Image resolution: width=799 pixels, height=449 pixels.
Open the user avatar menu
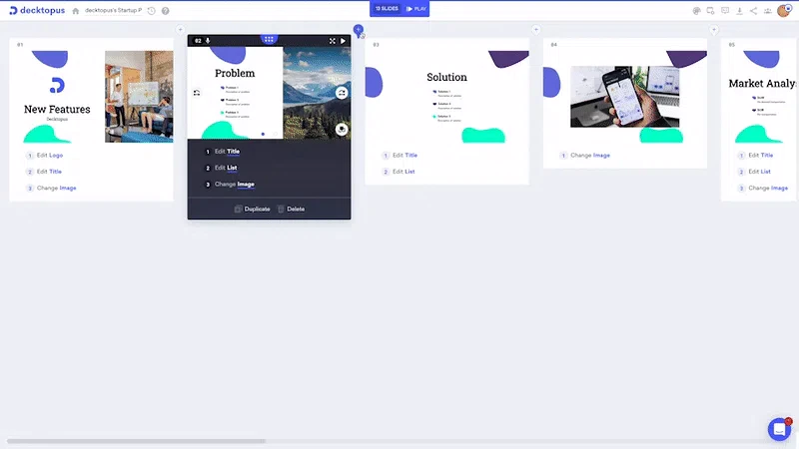[784, 11]
